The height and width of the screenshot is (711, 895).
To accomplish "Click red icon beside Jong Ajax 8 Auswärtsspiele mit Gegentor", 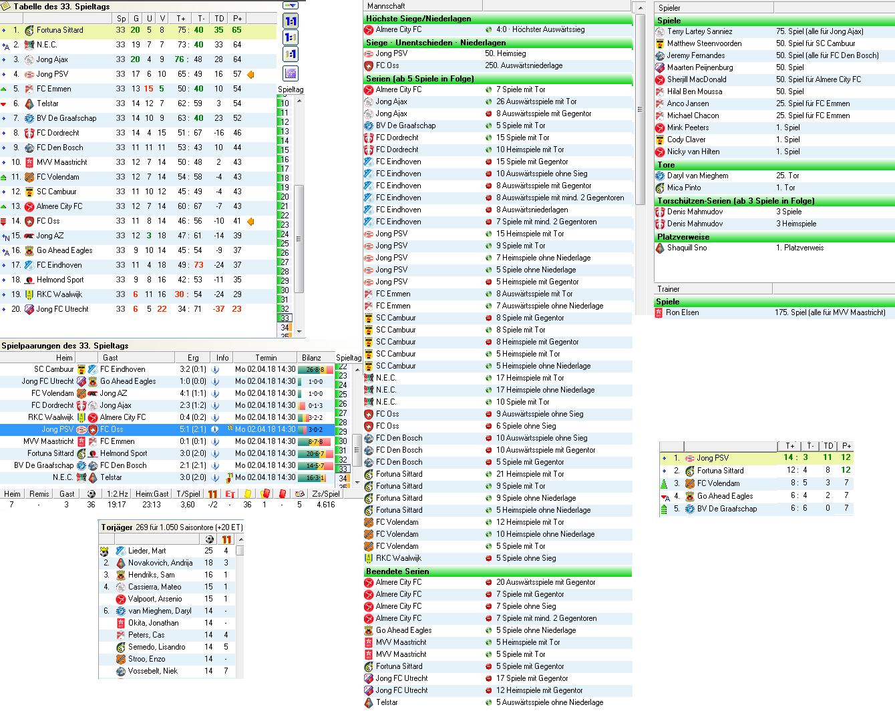I will tap(489, 113).
